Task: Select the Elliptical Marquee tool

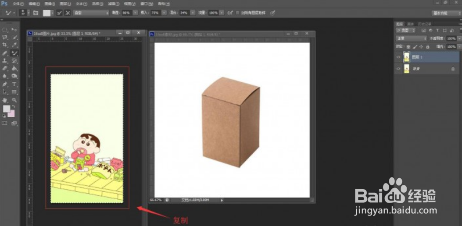Action: (x=5, y=30)
